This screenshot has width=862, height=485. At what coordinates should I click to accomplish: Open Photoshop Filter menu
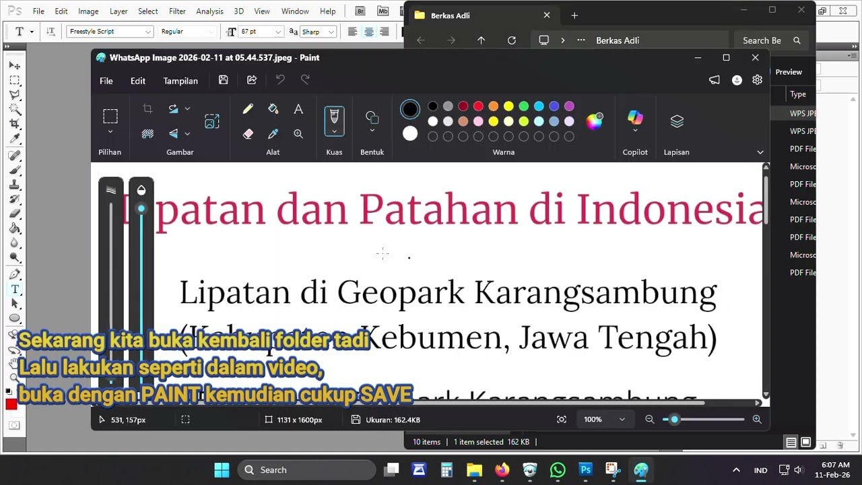coord(178,11)
